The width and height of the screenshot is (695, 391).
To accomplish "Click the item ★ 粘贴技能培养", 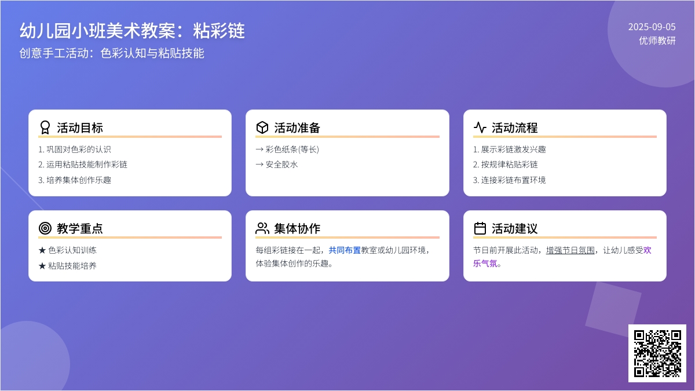I will coord(68,266).
